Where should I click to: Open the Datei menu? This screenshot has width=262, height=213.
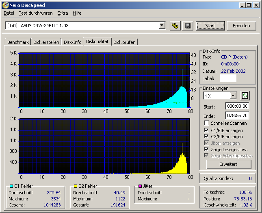(x=9, y=13)
